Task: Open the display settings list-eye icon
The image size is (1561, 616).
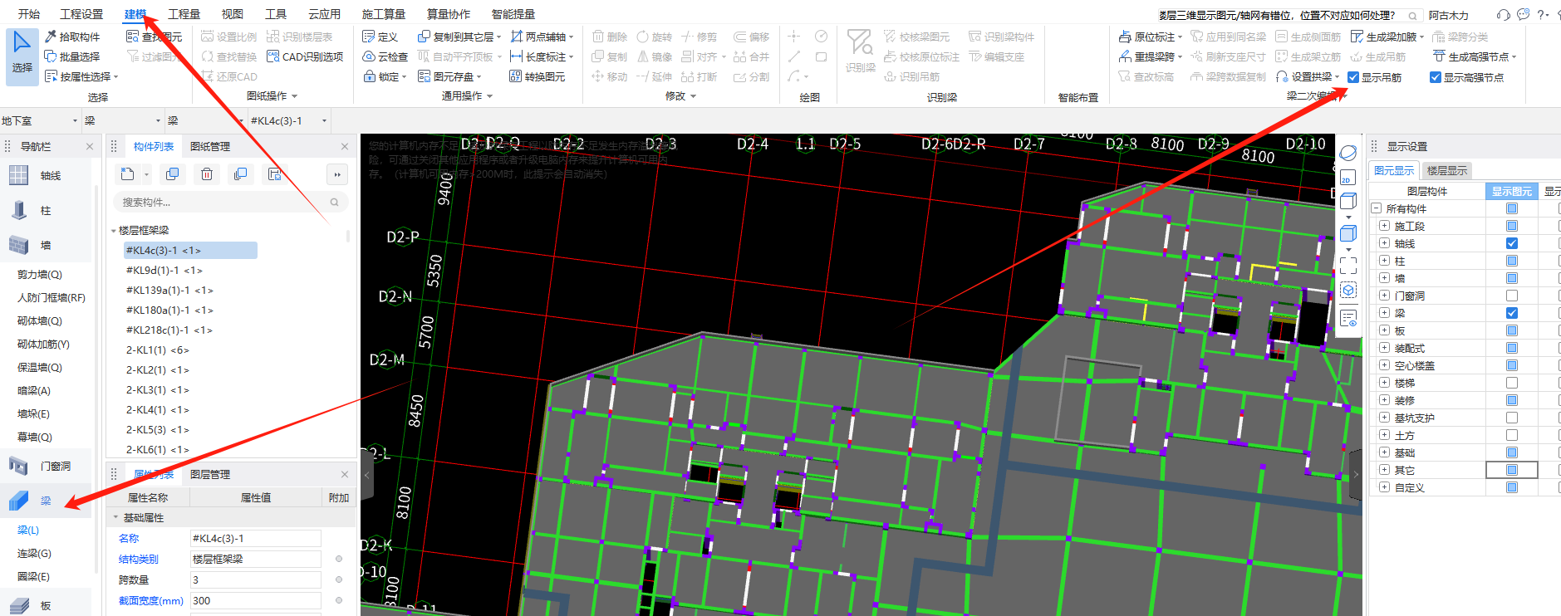Action: click(x=1348, y=318)
